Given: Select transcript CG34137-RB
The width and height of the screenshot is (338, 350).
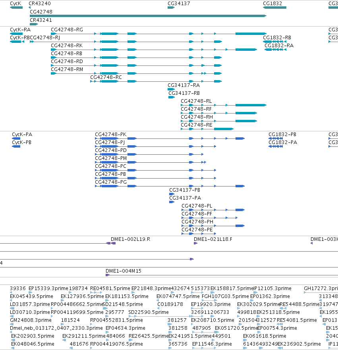Looking at the screenshot, I should point(184,93).
